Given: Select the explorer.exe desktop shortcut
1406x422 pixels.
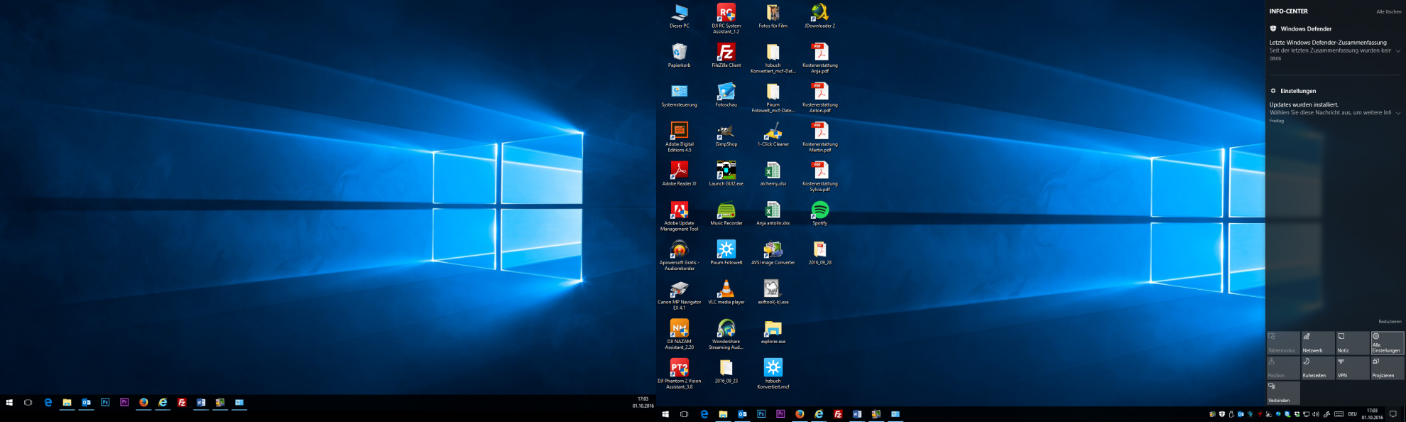Looking at the screenshot, I should 773,332.
